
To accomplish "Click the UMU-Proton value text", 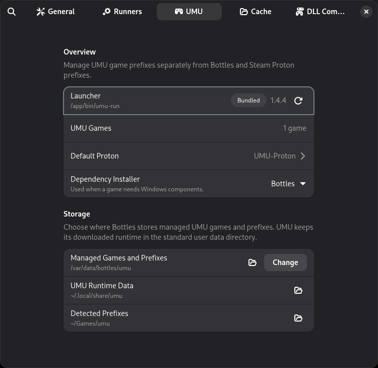I will coord(275,156).
